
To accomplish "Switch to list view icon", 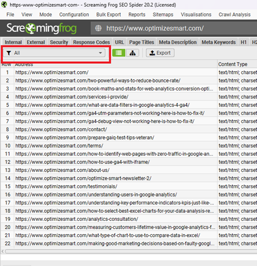I will click(119, 53).
